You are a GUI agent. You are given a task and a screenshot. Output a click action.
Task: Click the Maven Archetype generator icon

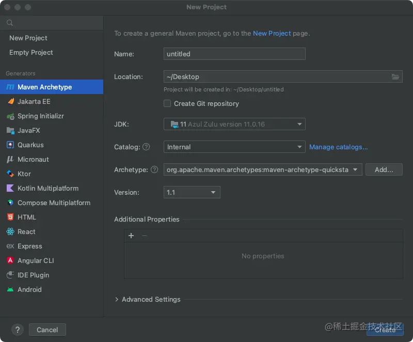pyautogui.click(x=10, y=87)
